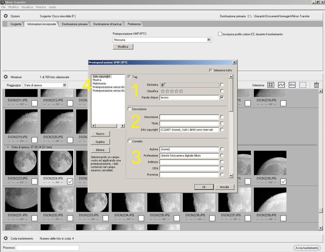Enable Incorpora profilo colore ICC checkbox
Image resolution: width=325 pixels, height=252 pixels.
click(x=220, y=34)
